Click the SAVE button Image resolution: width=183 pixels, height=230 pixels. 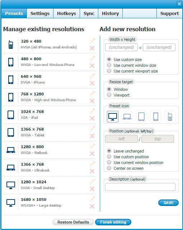(x=169, y=203)
